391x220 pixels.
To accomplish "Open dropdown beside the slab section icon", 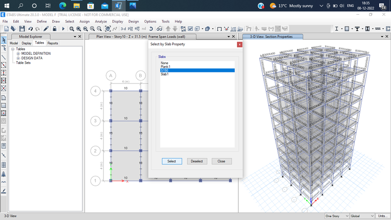I will click(x=352, y=29).
